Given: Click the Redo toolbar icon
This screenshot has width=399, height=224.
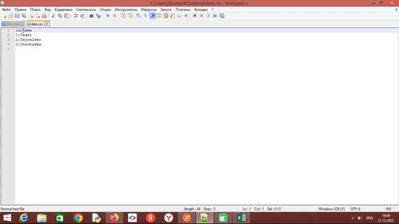Looking at the screenshot, I should tap(82, 16).
